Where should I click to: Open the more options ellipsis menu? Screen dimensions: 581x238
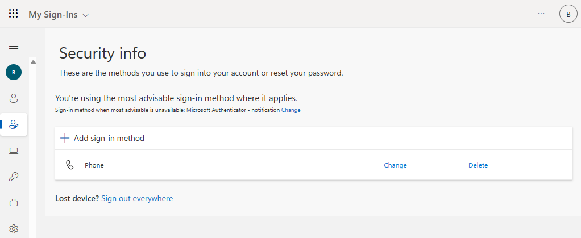(541, 14)
